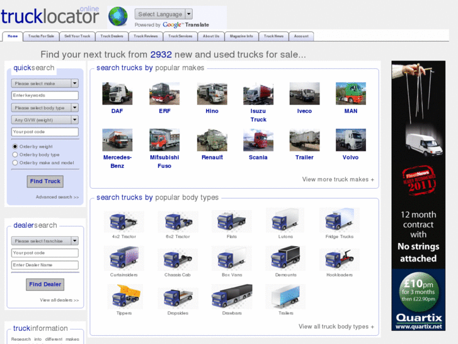This screenshot has width=458, height=344.
Task: Open the Truck Dealers tab
Action: tap(112, 37)
